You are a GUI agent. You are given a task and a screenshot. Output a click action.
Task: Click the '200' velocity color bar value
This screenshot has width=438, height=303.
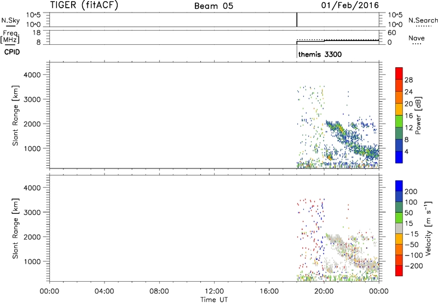(x=411, y=191)
